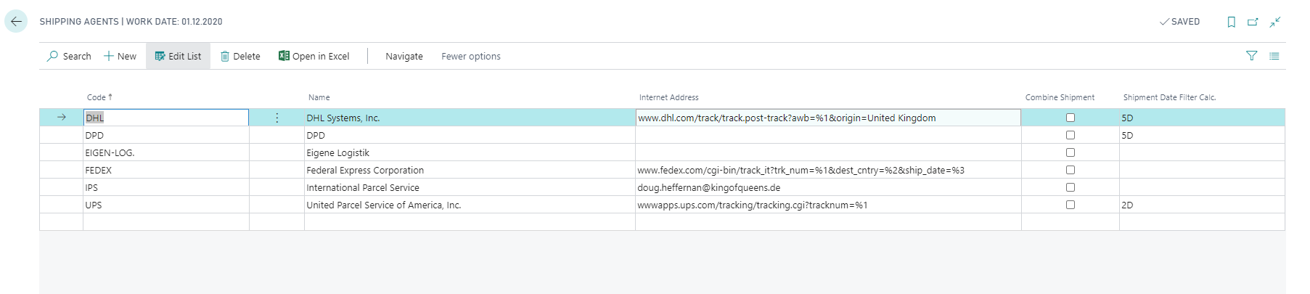Open page in new window icon
The width and height of the screenshot is (1310, 294).
tap(1253, 22)
